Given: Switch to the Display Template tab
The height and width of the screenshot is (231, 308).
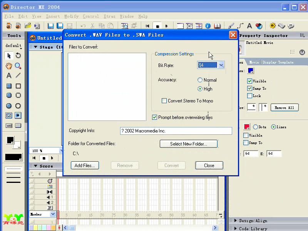Looking at the screenshot, I should (278, 62).
